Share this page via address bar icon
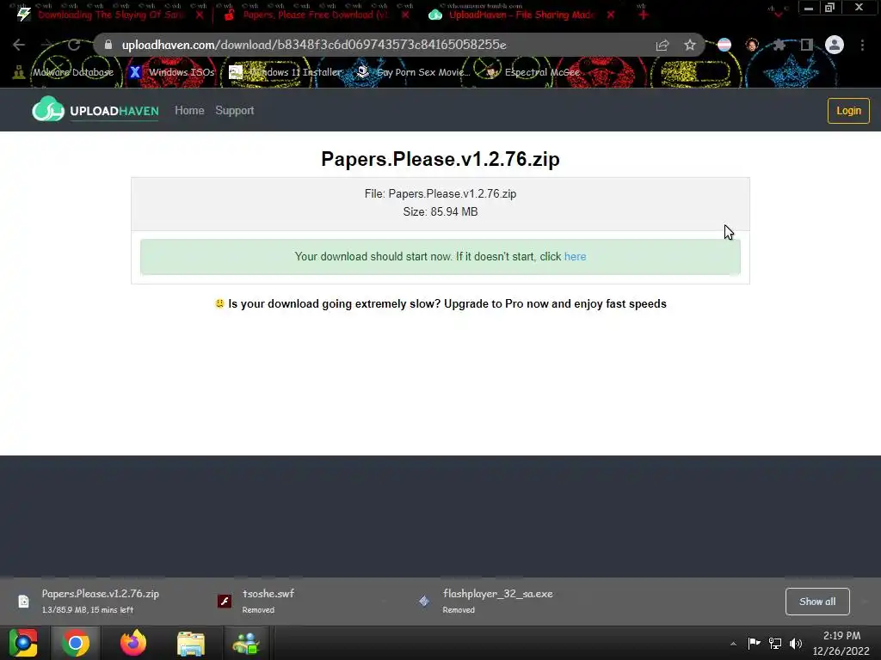 click(662, 45)
